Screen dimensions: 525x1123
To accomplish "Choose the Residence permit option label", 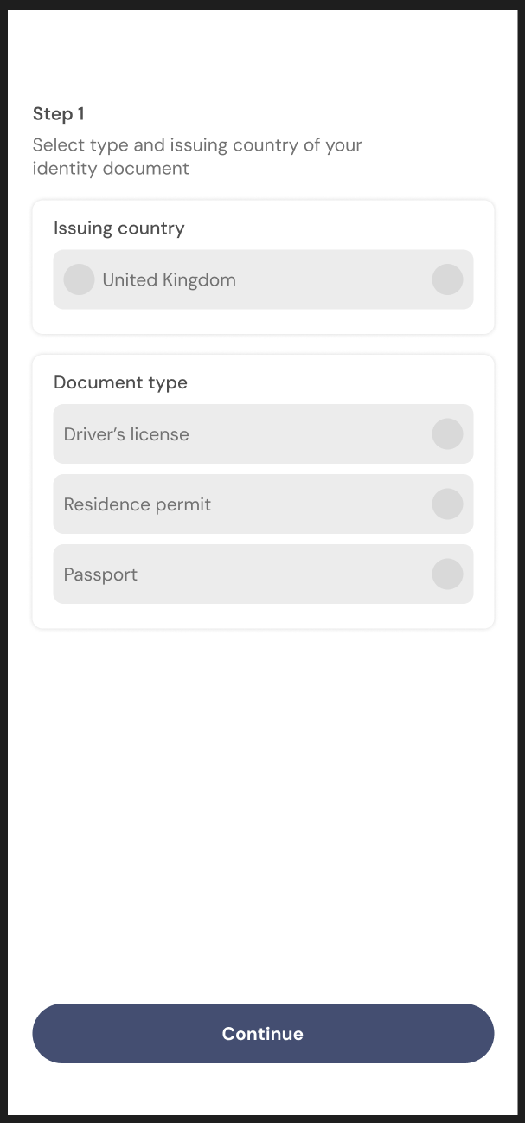I will click(x=138, y=504).
